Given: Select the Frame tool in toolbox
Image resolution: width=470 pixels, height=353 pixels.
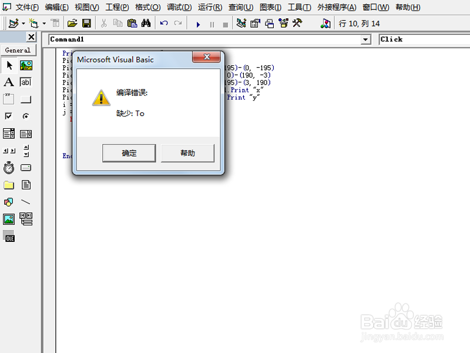Looking at the screenshot, I should click(x=9, y=99).
